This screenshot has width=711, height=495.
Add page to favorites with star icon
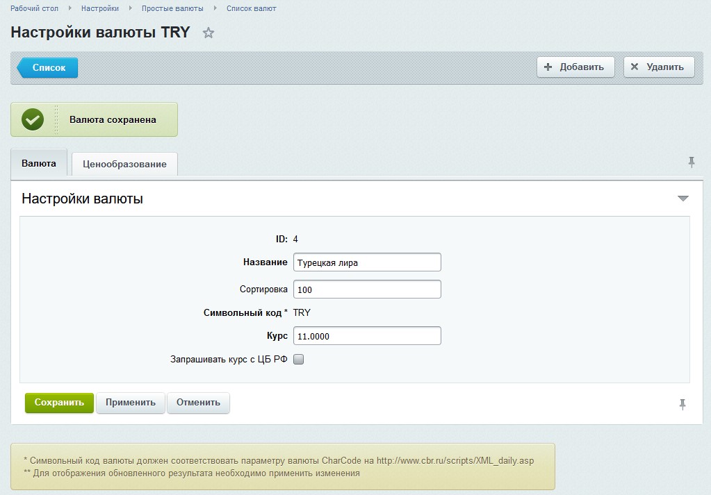pos(208,33)
